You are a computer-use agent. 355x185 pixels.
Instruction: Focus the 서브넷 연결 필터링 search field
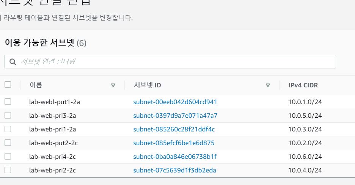pos(170,62)
